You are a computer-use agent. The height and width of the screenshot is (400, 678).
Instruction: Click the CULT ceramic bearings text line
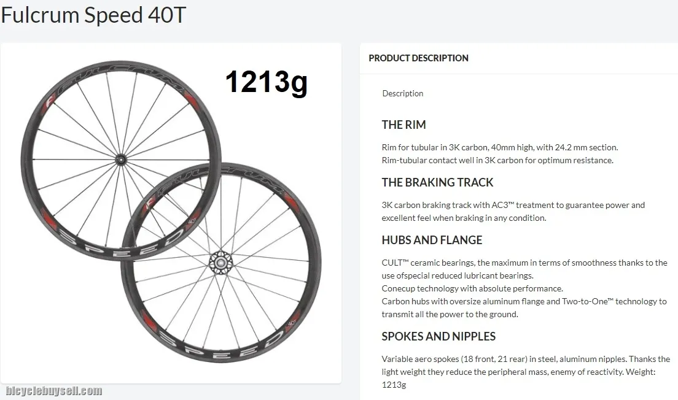tap(524, 269)
